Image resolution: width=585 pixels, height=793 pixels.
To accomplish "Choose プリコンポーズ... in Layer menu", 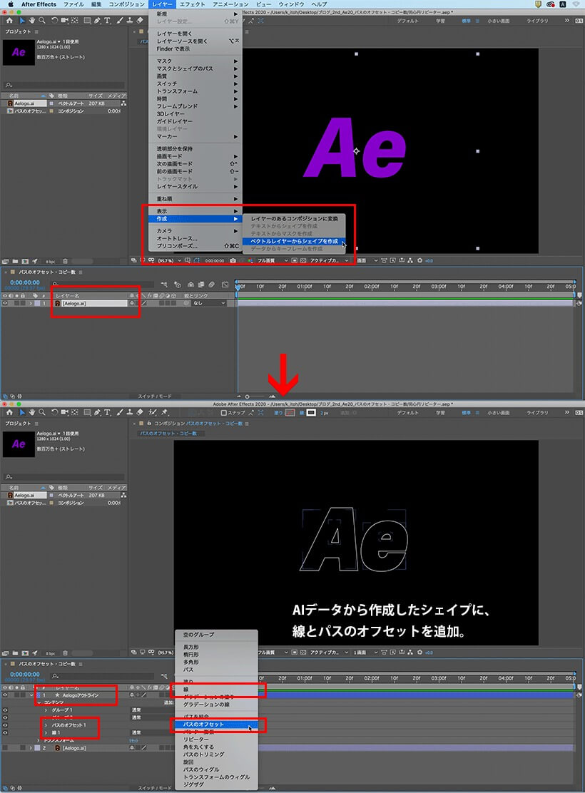I will pyautogui.click(x=195, y=246).
